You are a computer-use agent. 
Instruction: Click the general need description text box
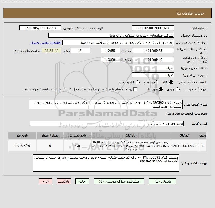click(106, 104)
